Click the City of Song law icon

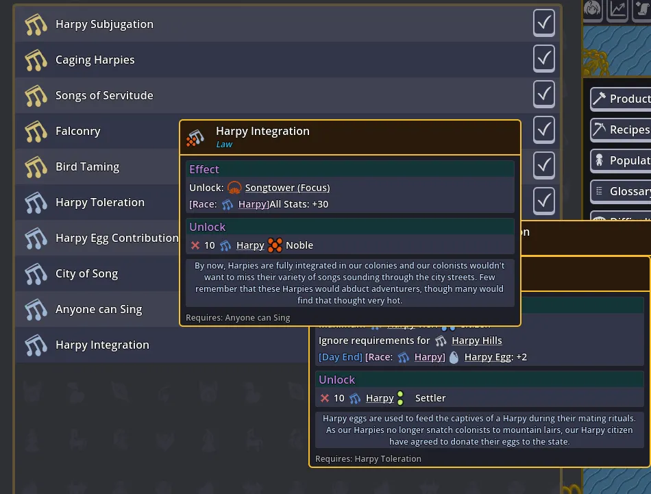tap(36, 274)
